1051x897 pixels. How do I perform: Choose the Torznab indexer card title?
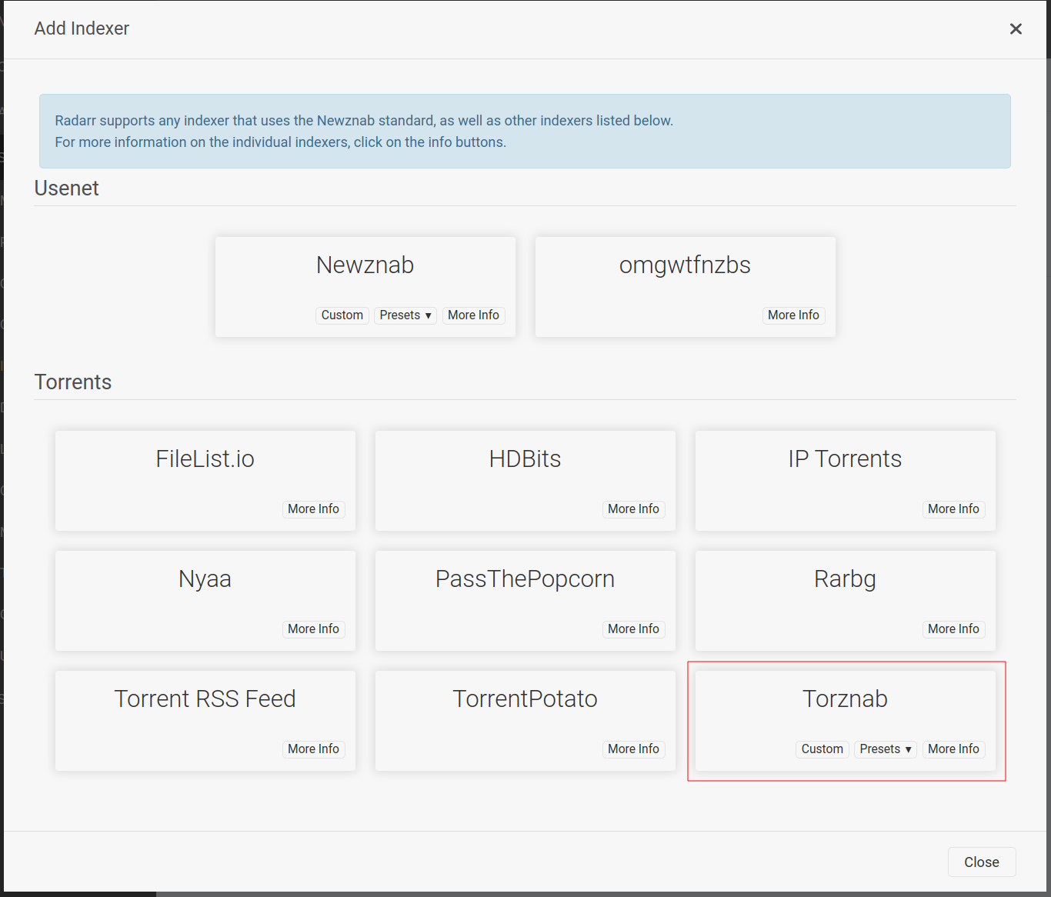click(x=846, y=699)
